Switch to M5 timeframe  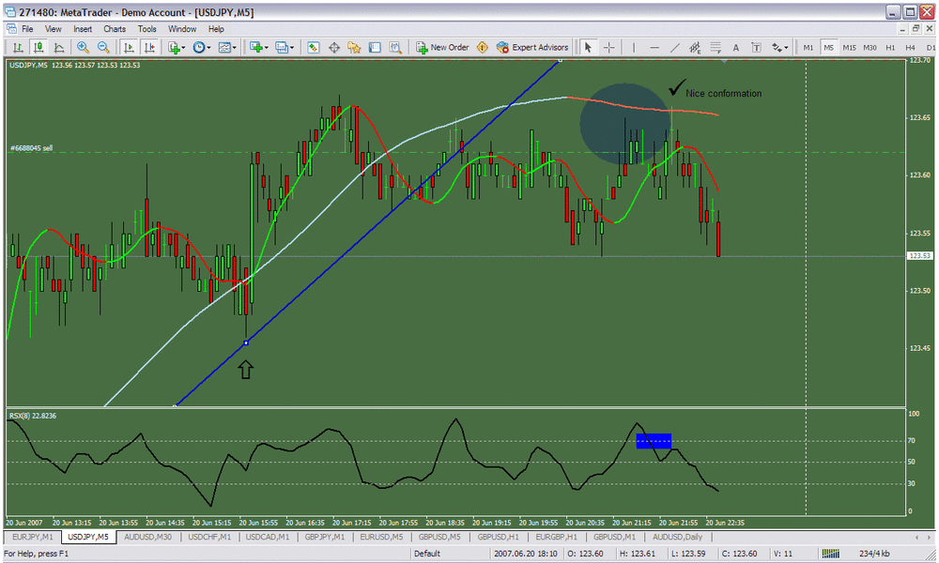pos(829,47)
